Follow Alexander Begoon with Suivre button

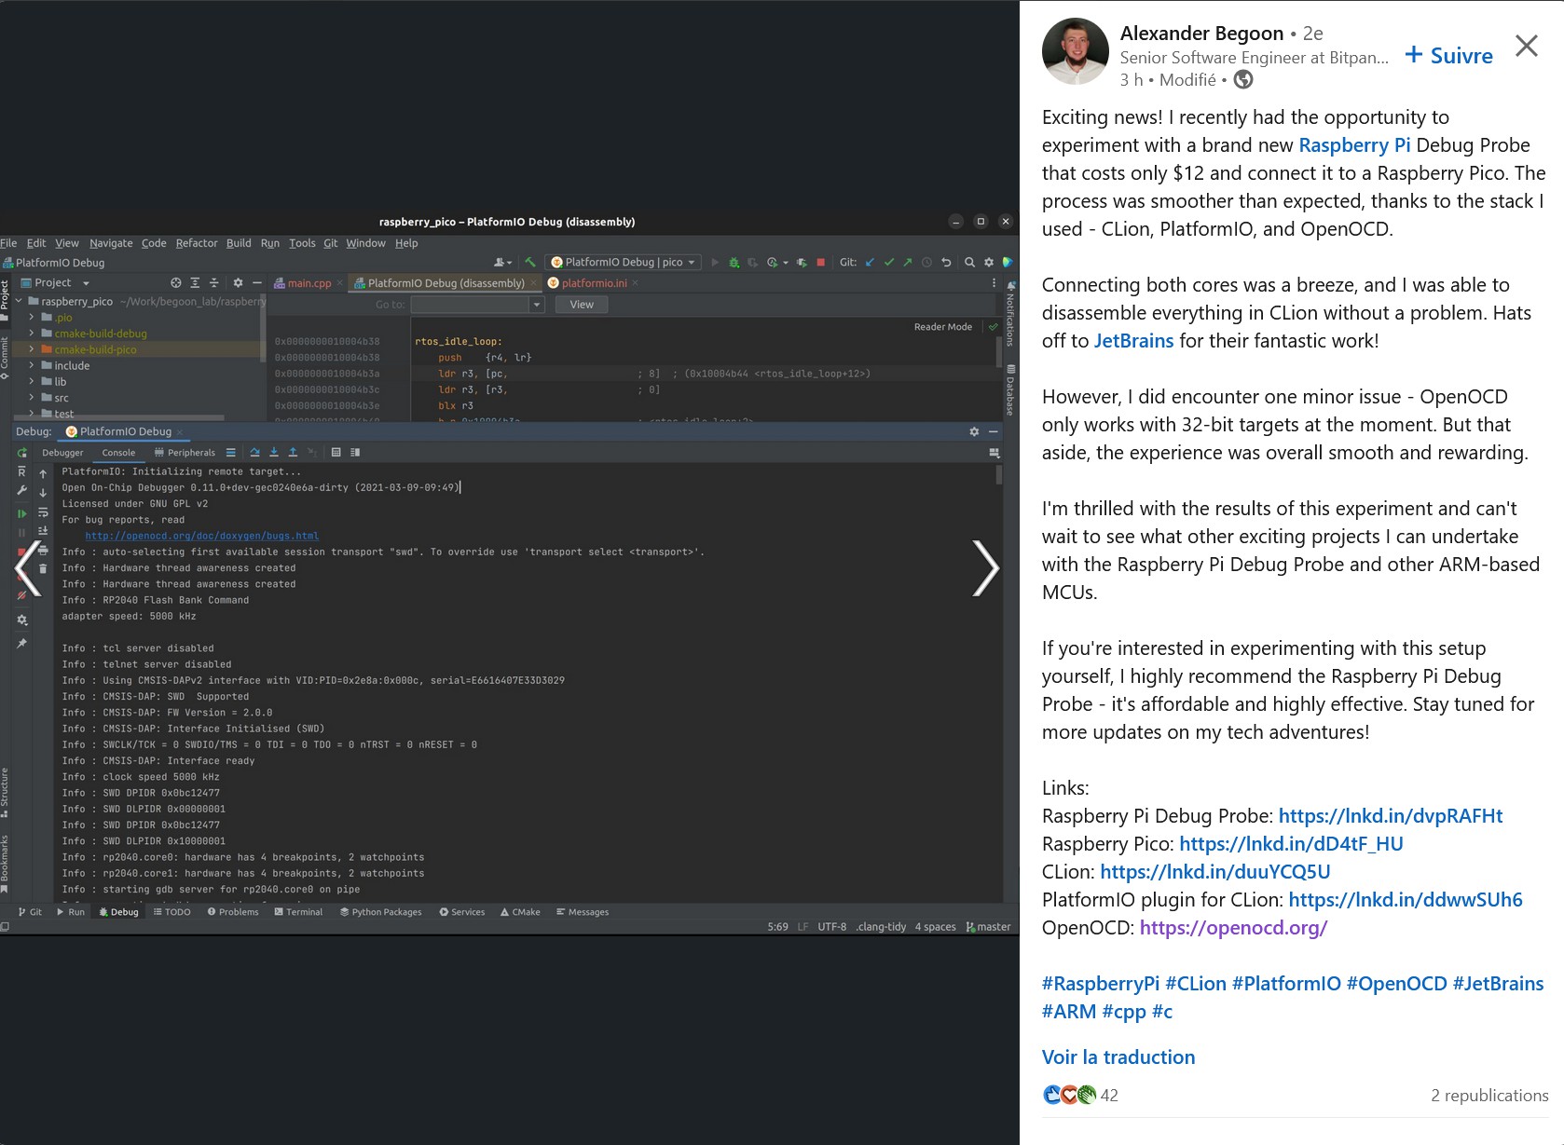(1448, 56)
